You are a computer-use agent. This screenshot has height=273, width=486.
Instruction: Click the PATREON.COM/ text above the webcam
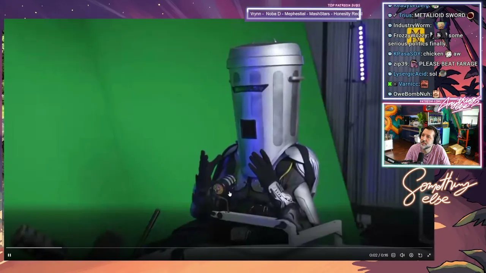431,102
